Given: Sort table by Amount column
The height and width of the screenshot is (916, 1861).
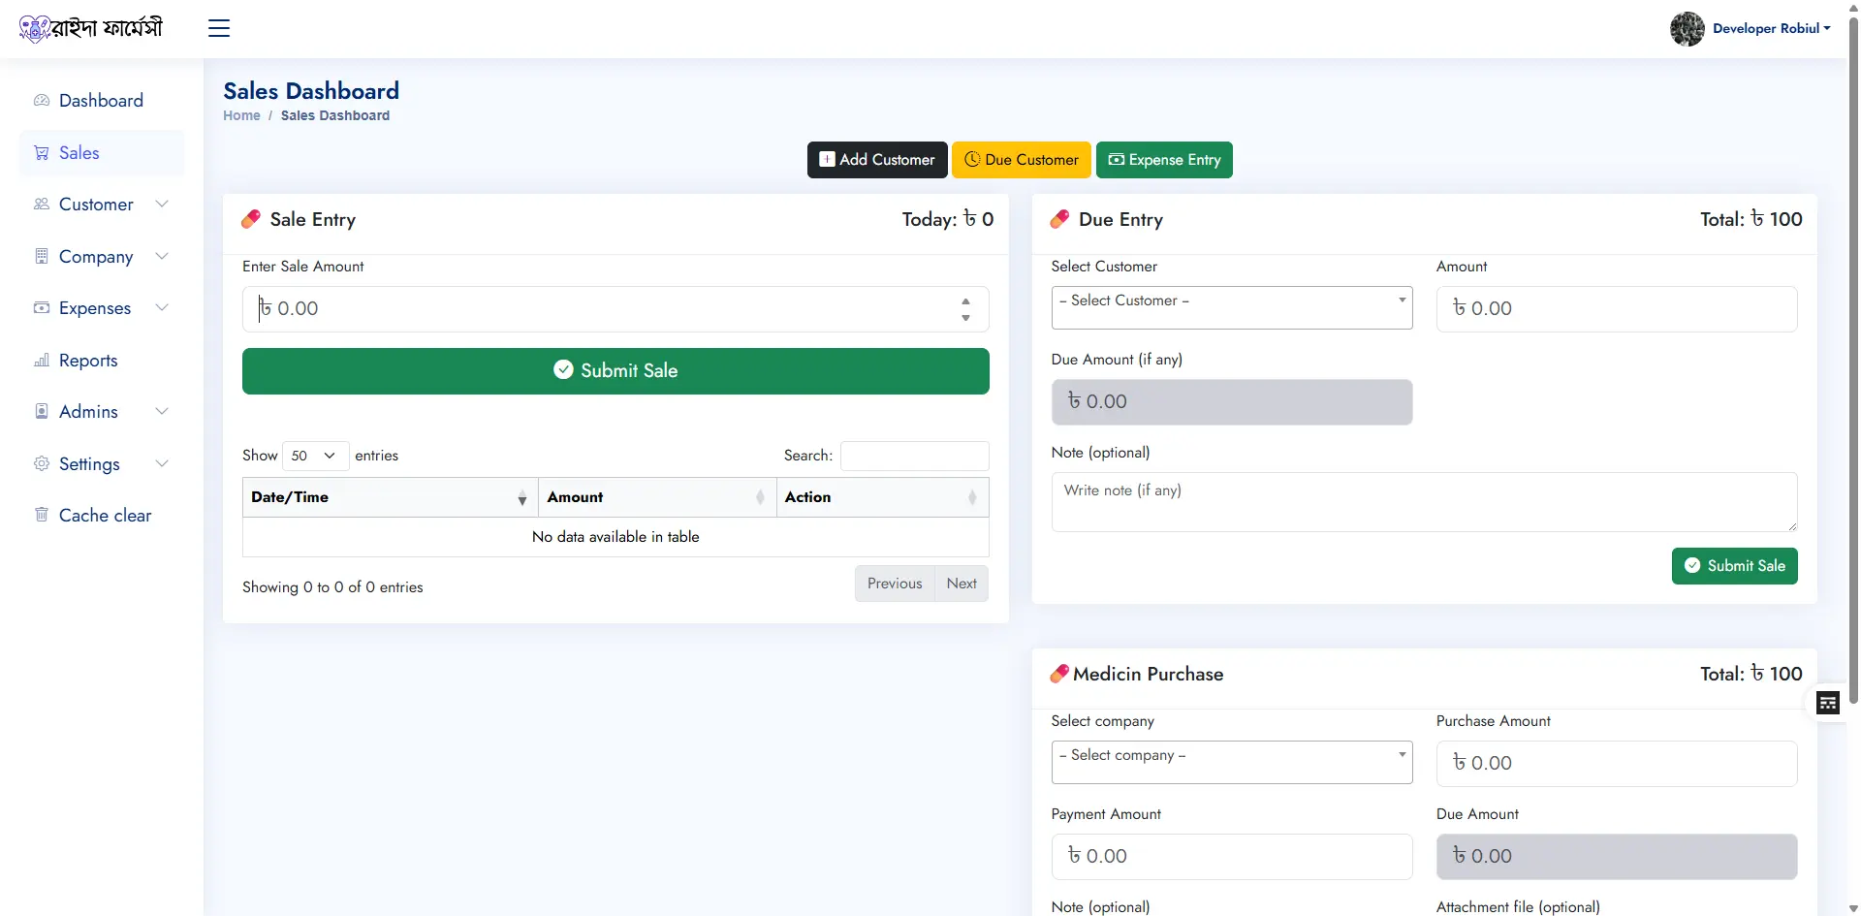Looking at the screenshot, I should (656, 497).
